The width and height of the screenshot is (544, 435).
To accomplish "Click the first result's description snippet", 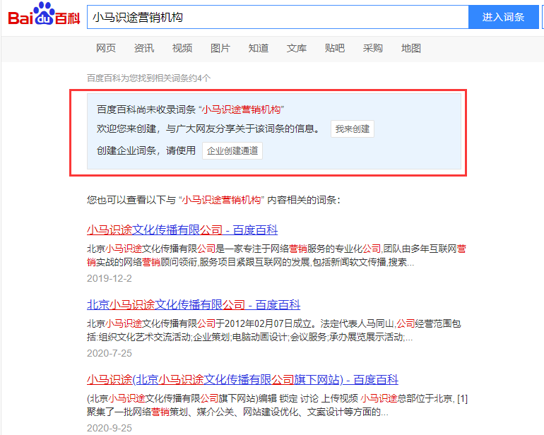I will point(276,256).
